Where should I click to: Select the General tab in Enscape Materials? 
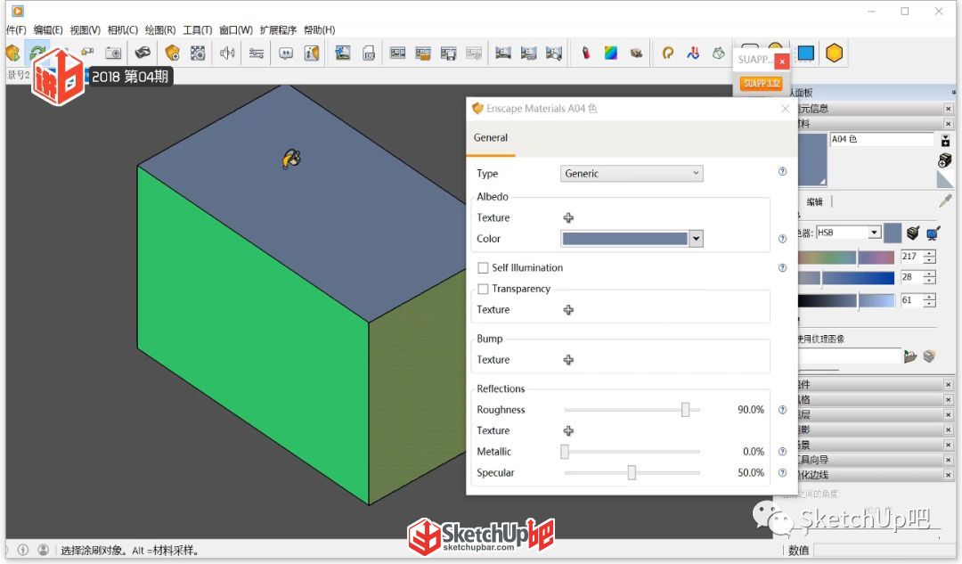[x=491, y=138]
